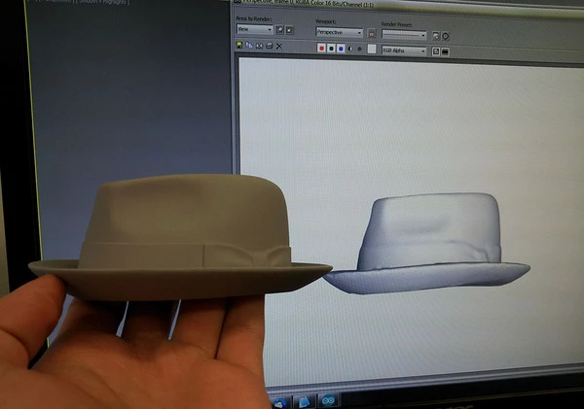Image resolution: width=584 pixels, height=409 pixels.
Task: Click the Copy Image icon
Action: coord(249,46)
